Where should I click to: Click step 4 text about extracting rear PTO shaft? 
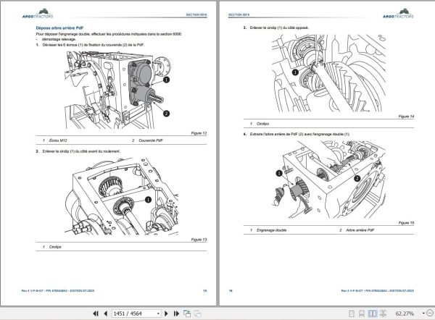299,134
